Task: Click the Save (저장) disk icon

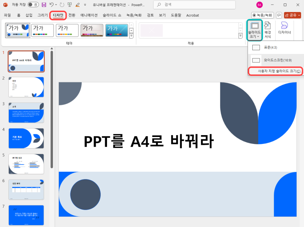Action: (43, 4)
